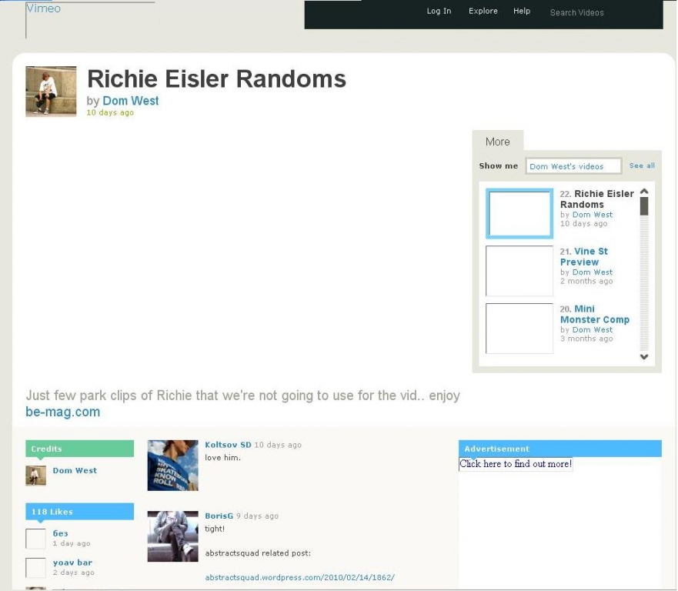This screenshot has height=591, width=678.
Task: Click the avatar box next to без
Action: pos(35,539)
